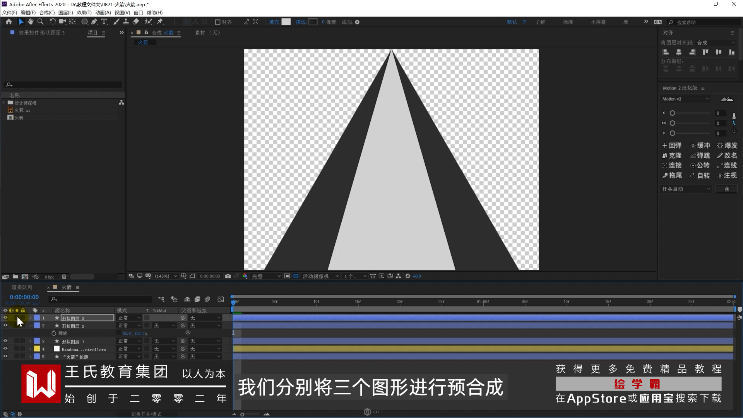The height and width of the screenshot is (418, 743).
Task: Expand layer 形状图层 3 properties
Action: click(30, 318)
